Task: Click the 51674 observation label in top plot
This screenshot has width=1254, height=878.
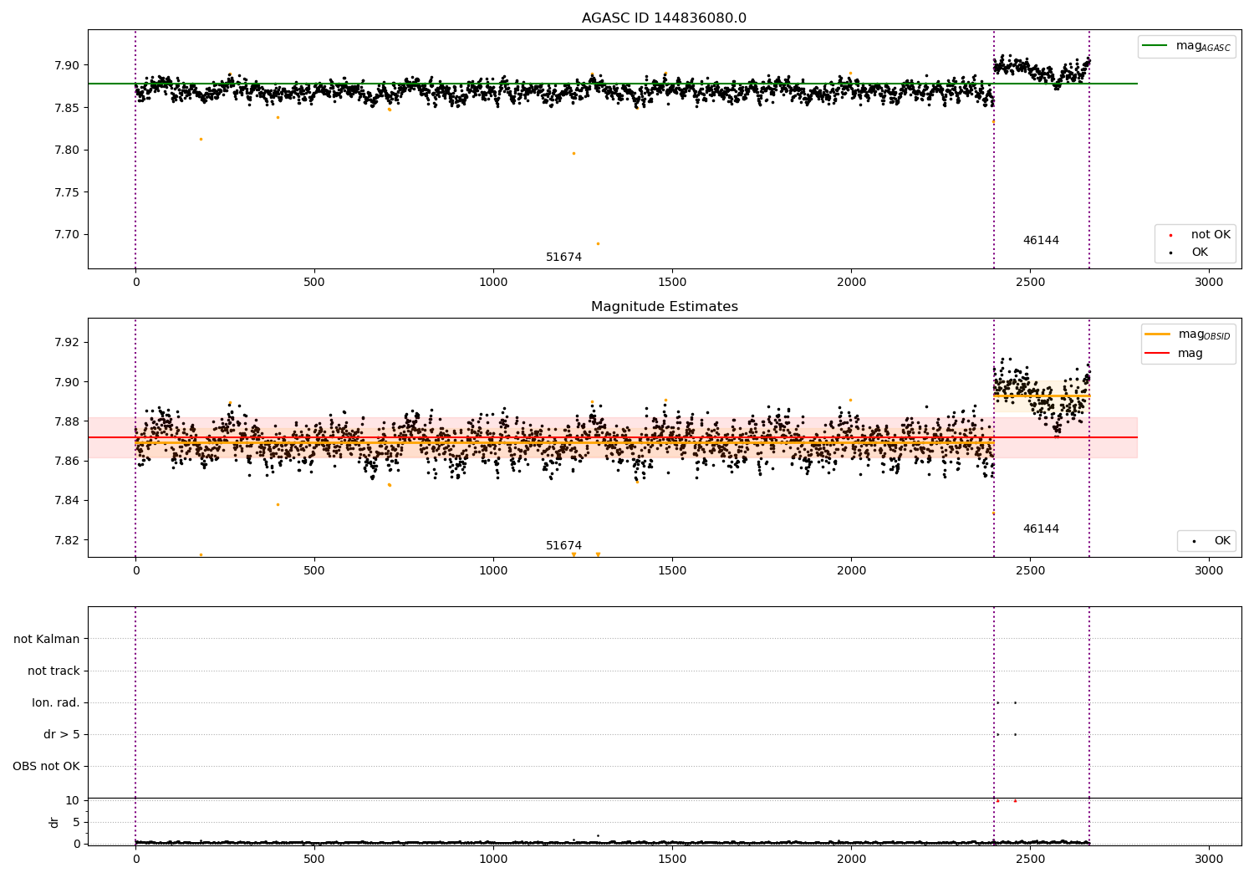Action: point(563,258)
